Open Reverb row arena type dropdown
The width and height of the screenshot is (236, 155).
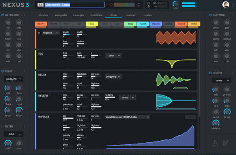[x=127, y=98]
